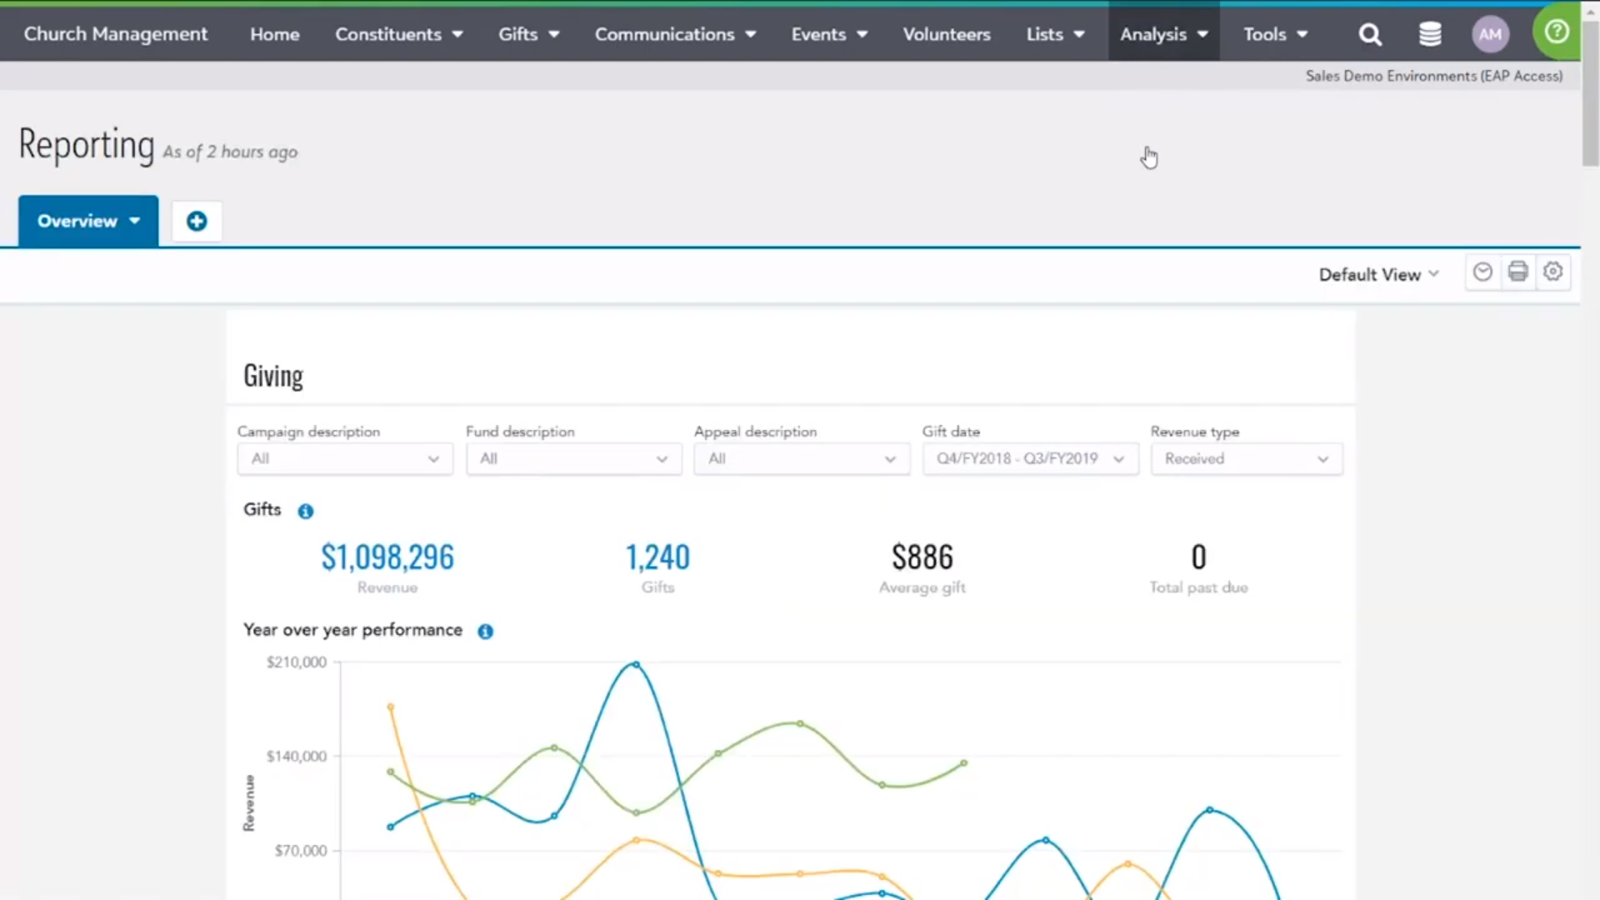This screenshot has width=1600, height=900.
Task: Click the page vertical scrollbar thumb
Action: (1590, 93)
